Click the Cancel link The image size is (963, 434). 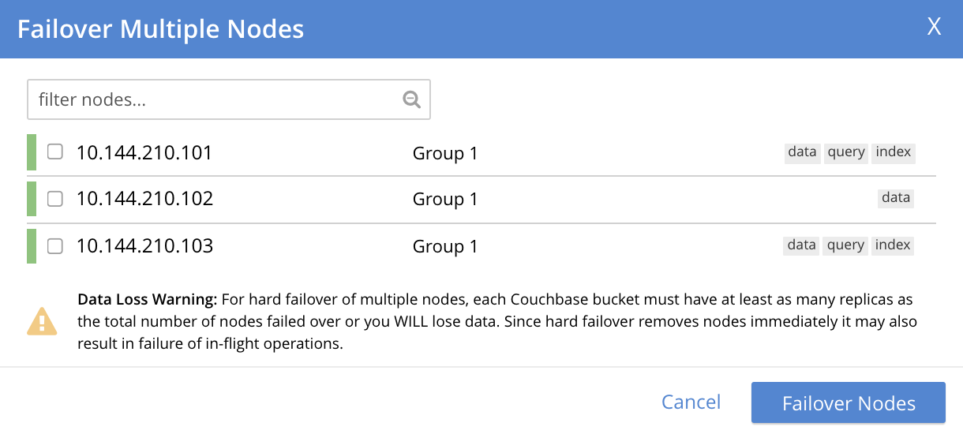[691, 402]
